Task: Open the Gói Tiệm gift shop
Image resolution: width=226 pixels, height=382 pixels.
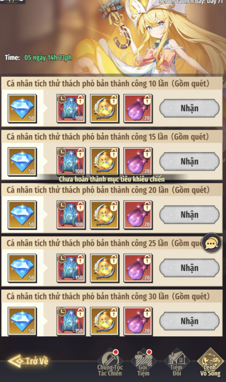Action: pyautogui.click(x=143, y=363)
